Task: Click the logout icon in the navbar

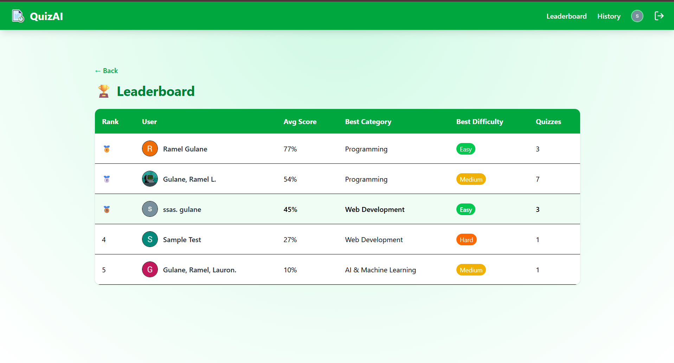Action: coord(659,16)
